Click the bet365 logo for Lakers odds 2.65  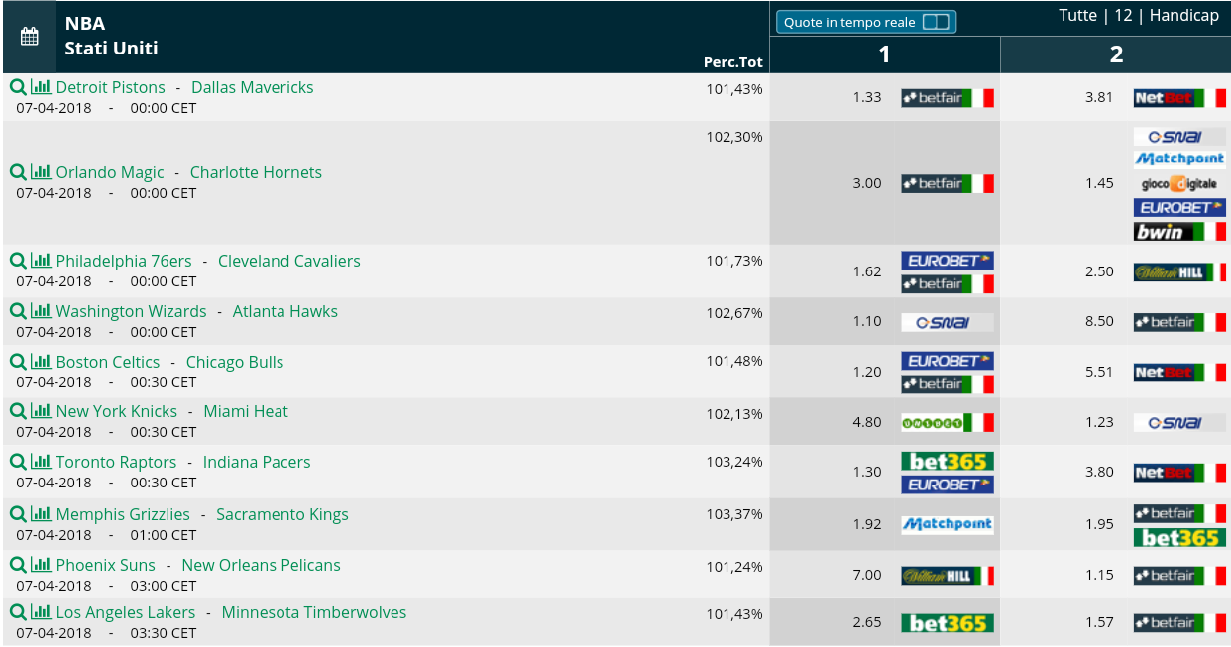point(948,623)
